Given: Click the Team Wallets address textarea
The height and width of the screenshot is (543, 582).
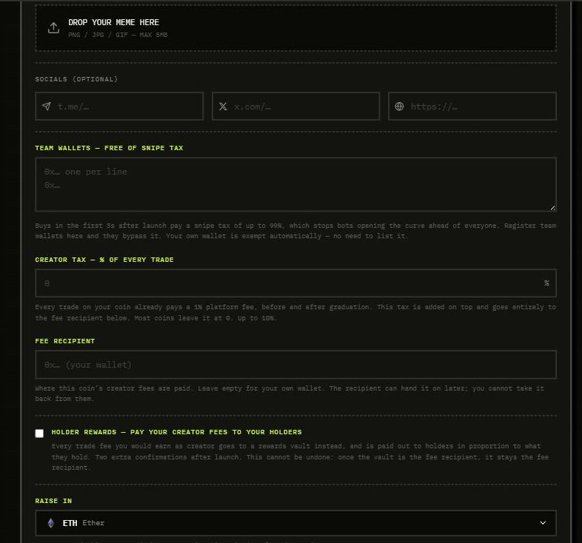Looking at the screenshot, I should coord(296,185).
